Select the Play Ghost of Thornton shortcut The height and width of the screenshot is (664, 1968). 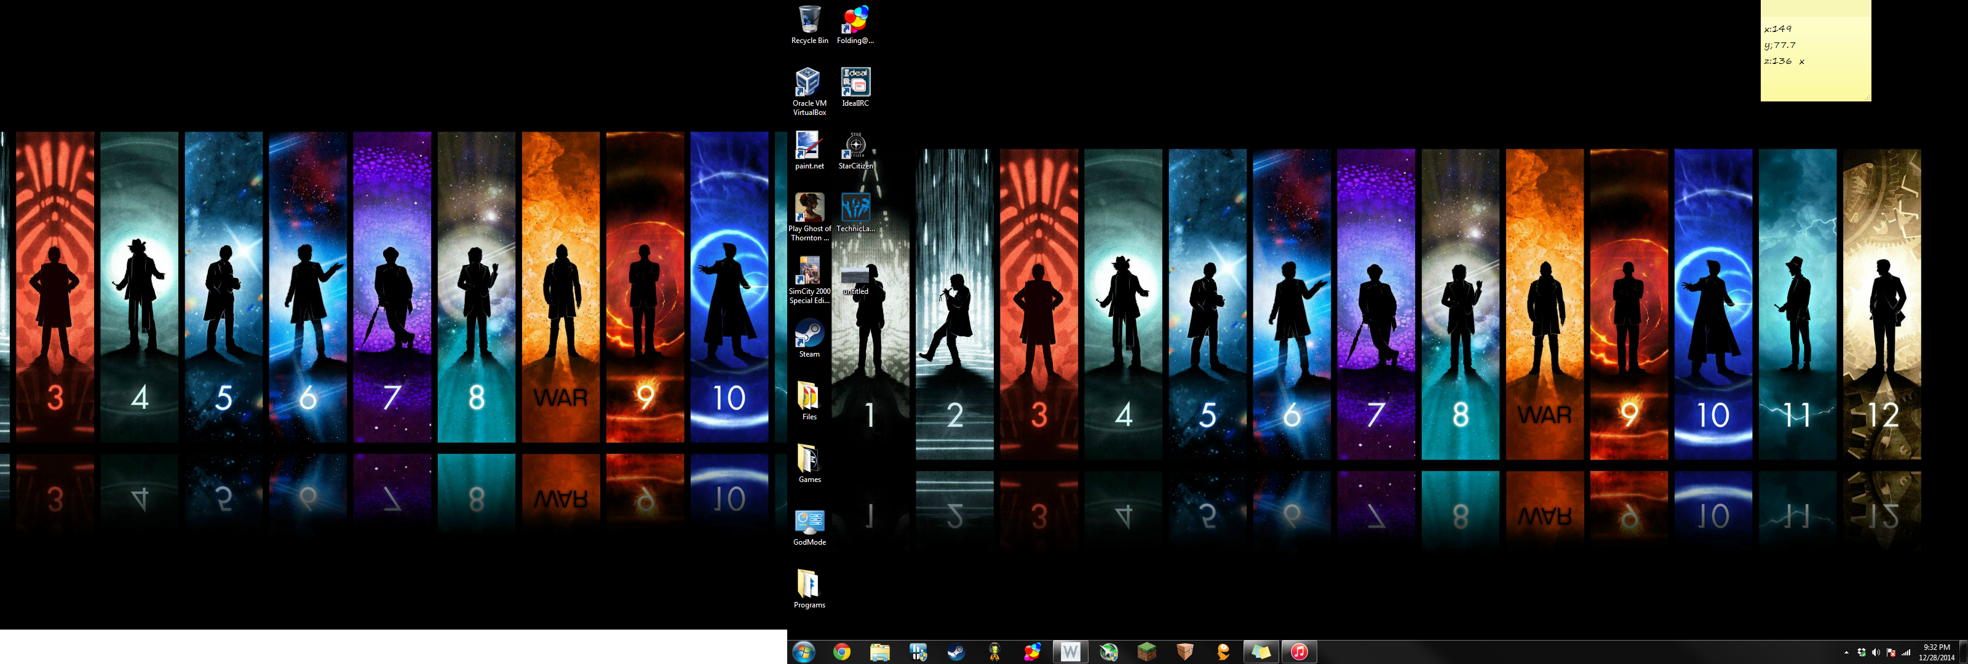pyautogui.click(x=809, y=217)
